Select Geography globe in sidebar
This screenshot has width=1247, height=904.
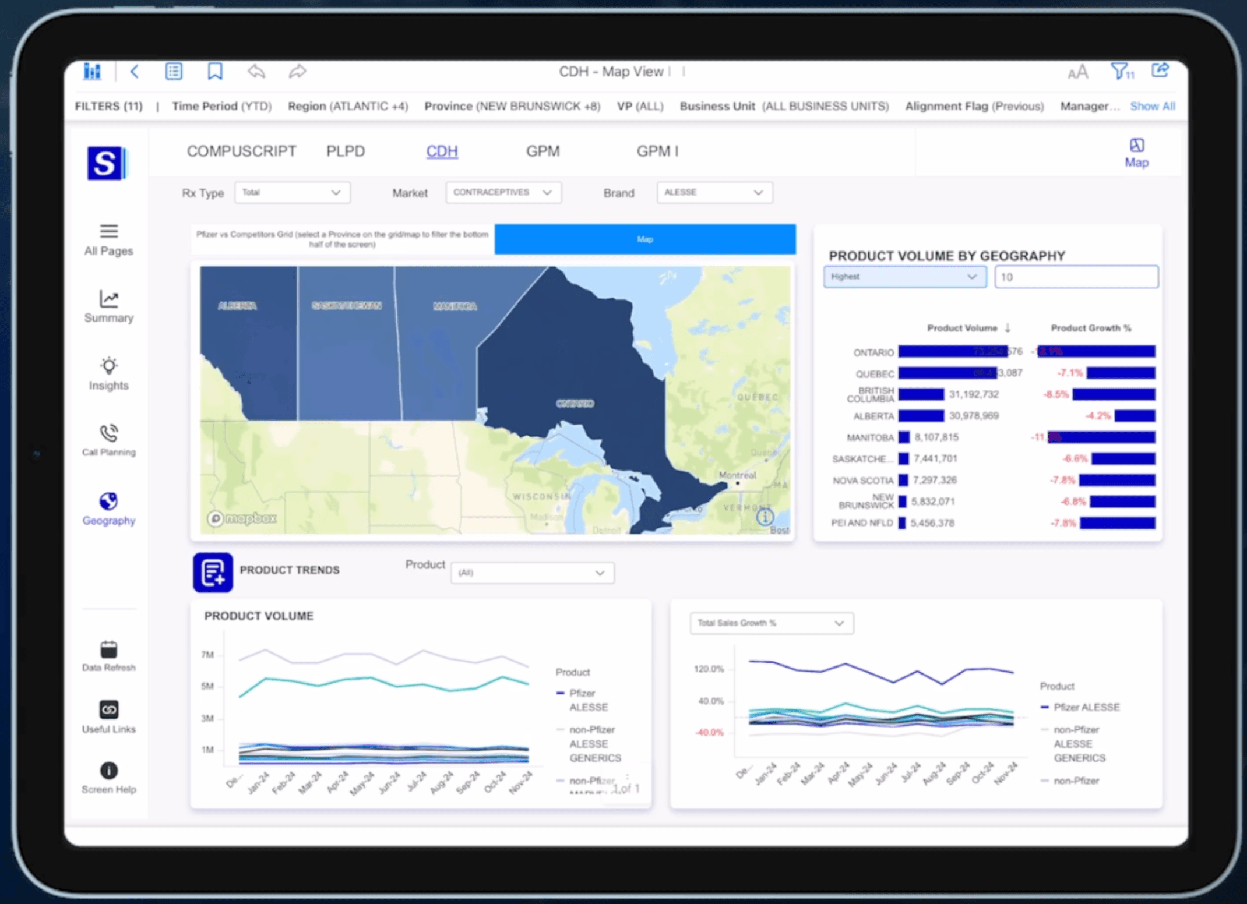(x=109, y=509)
